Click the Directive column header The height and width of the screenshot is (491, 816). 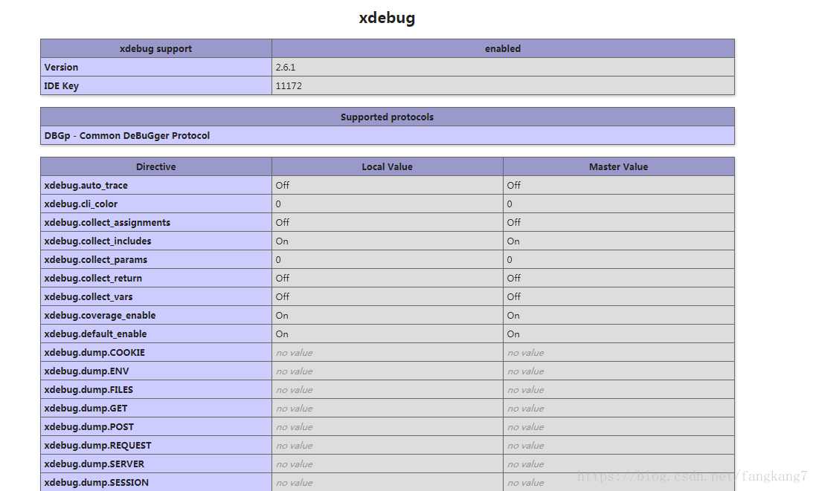coord(156,167)
